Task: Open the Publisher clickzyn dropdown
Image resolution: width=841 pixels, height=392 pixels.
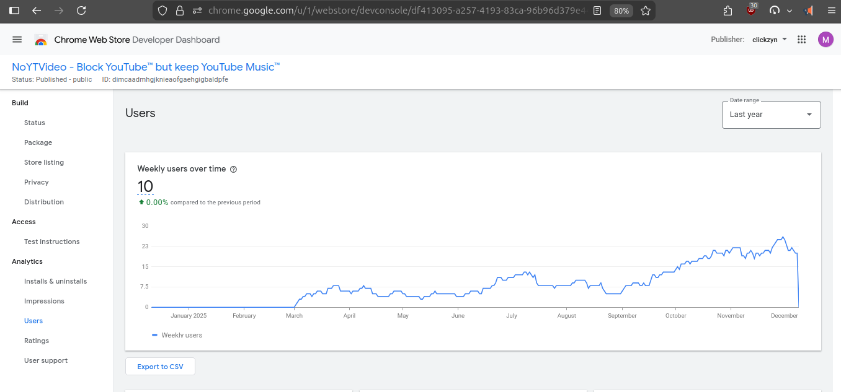Action: pos(769,40)
